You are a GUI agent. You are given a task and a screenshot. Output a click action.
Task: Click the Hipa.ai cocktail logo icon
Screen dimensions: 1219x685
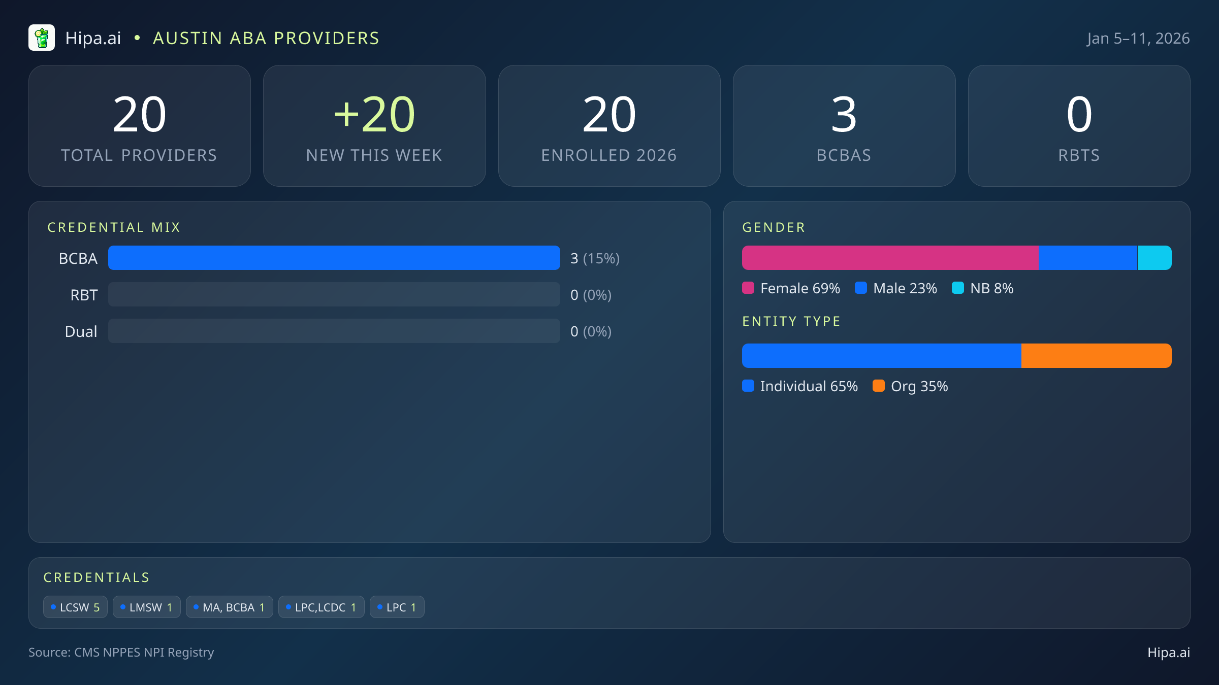click(x=42, y=38)
